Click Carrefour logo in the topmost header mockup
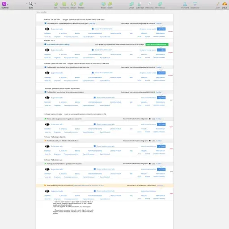 pyautogui.click(x=47, y=29)
